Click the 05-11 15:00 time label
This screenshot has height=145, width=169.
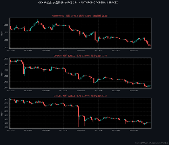pos(10,51)
